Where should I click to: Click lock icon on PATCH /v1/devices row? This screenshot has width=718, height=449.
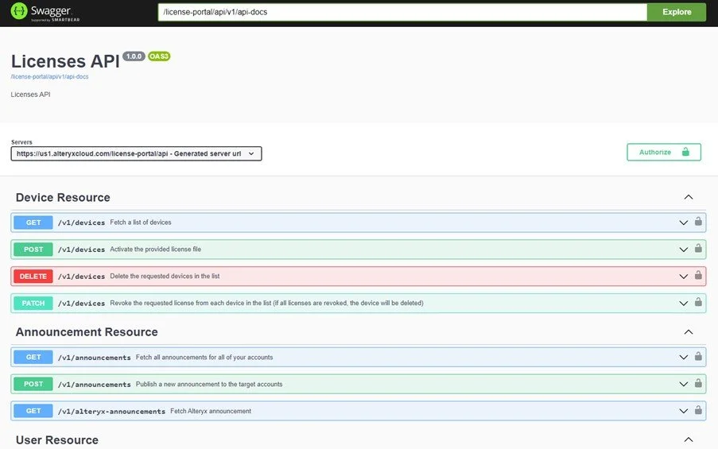[x=698, y=302]
